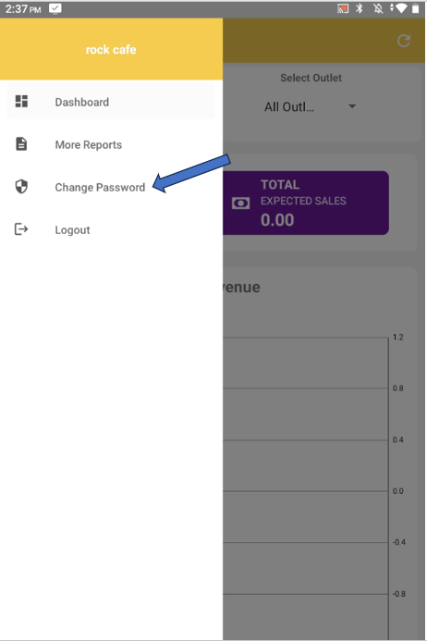Click the cash icon on sales card
Viewport: 427px width, 641px height.
coord(240,203)
